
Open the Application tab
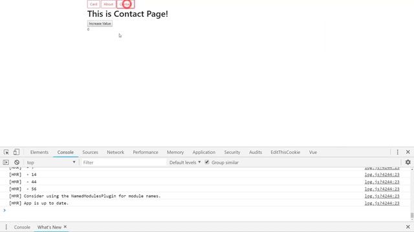pyautogui.click(x=204, y=152)
